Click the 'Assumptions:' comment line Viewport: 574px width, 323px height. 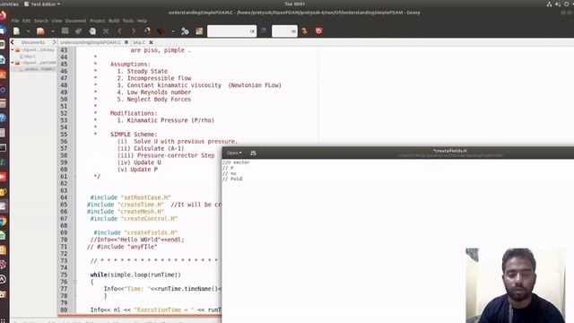coord(130,64)
